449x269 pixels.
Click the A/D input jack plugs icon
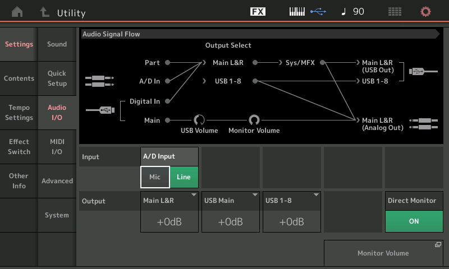[99, 81]
